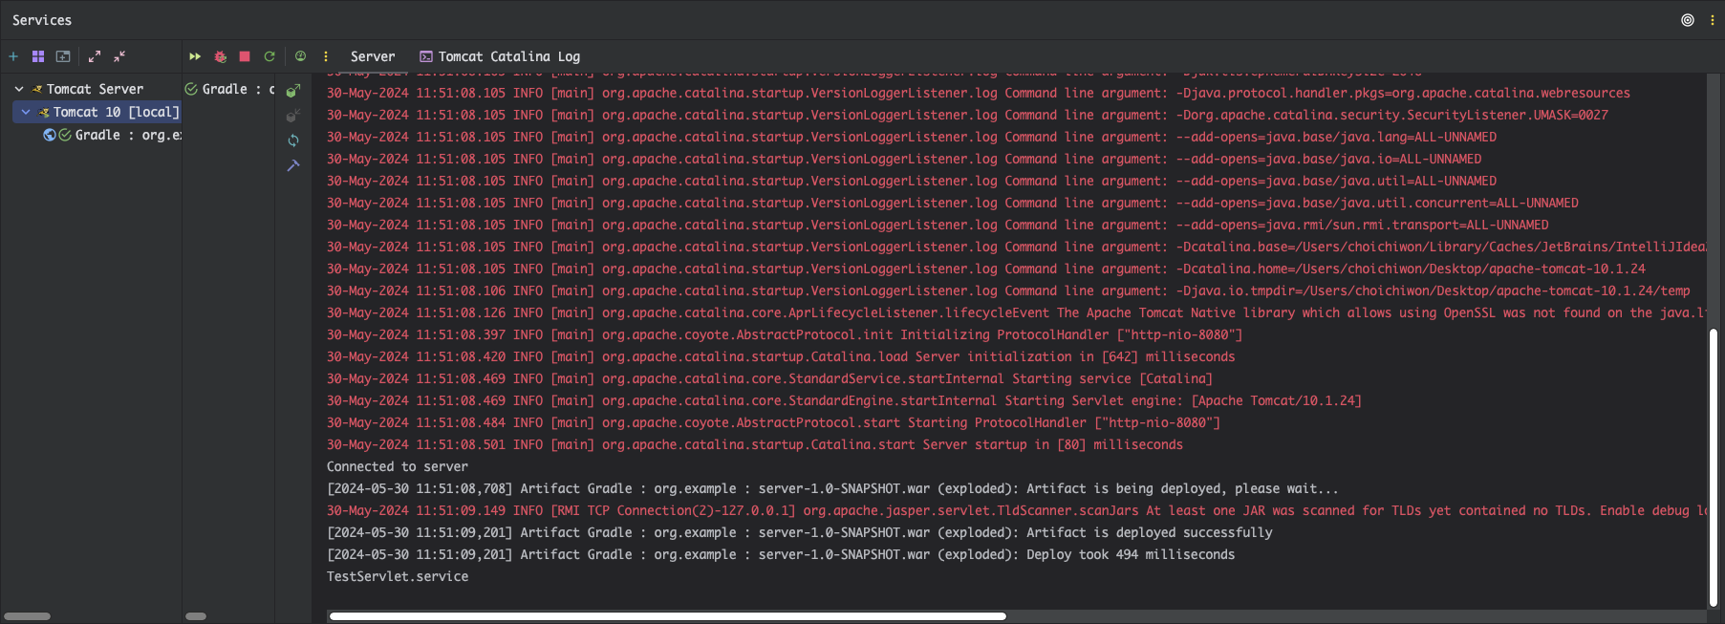Click the 'Connected to server' log line

[398, 466]
